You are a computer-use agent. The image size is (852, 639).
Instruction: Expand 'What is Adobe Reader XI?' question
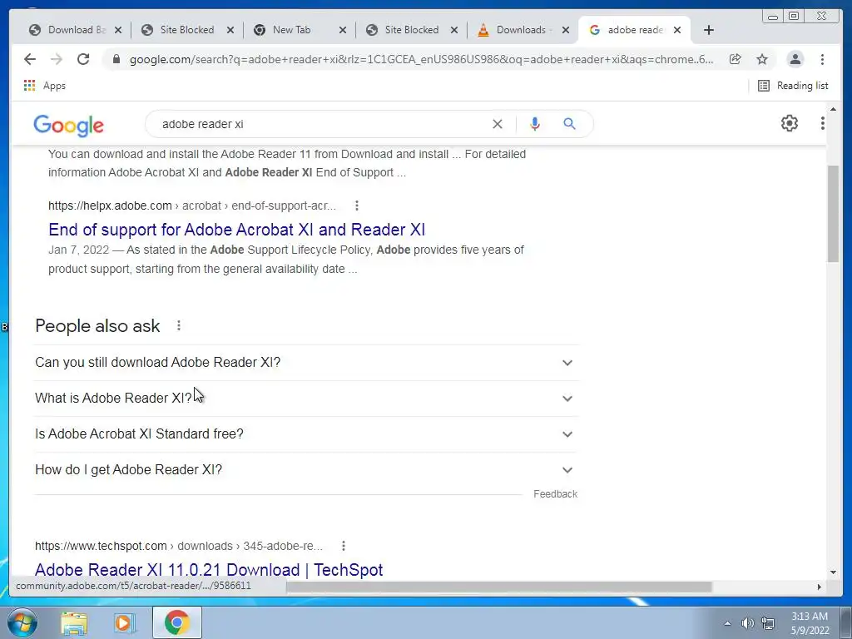click(x=306, y=399)
